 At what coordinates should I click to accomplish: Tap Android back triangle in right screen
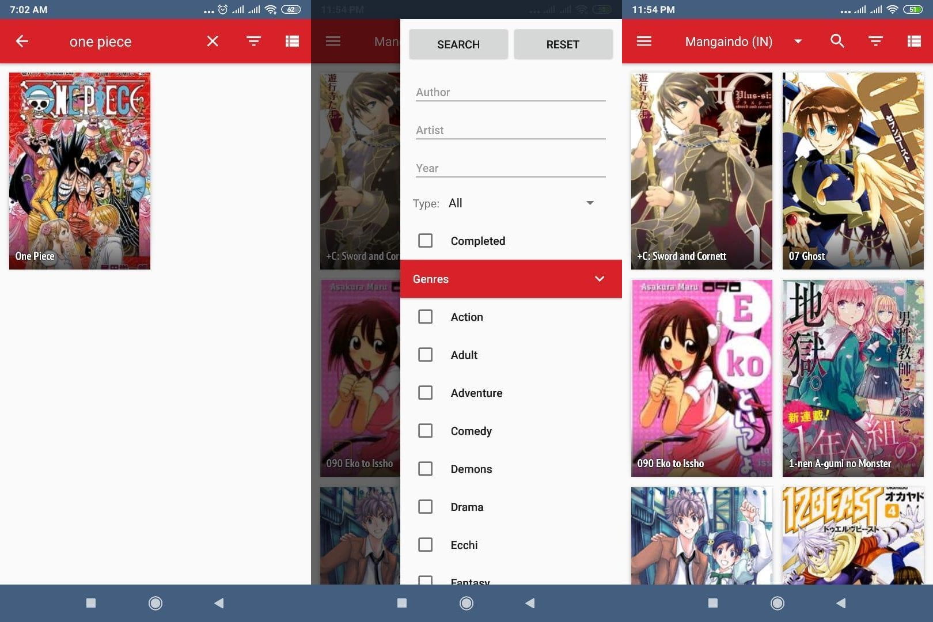[x=841, y=603]
